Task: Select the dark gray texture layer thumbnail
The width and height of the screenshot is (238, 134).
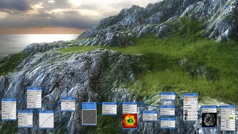Action: point(186,115)
